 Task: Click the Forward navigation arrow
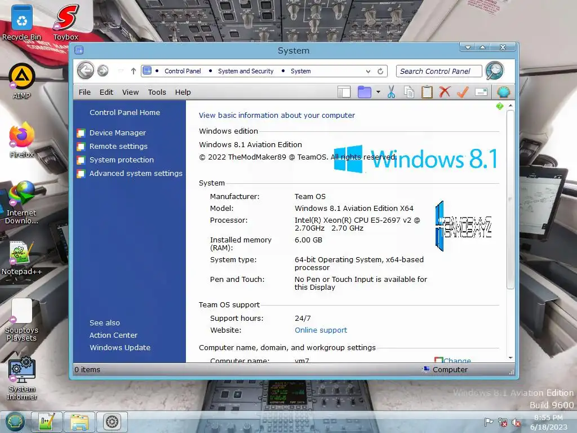(103, 70)
